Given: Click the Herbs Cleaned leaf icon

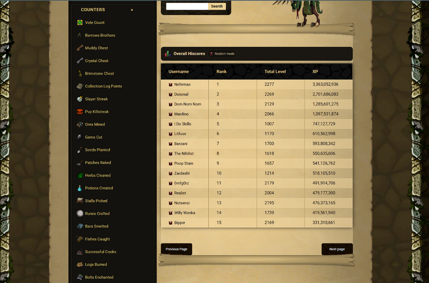Looking at the screenshot, I should [x=80, y=175].
